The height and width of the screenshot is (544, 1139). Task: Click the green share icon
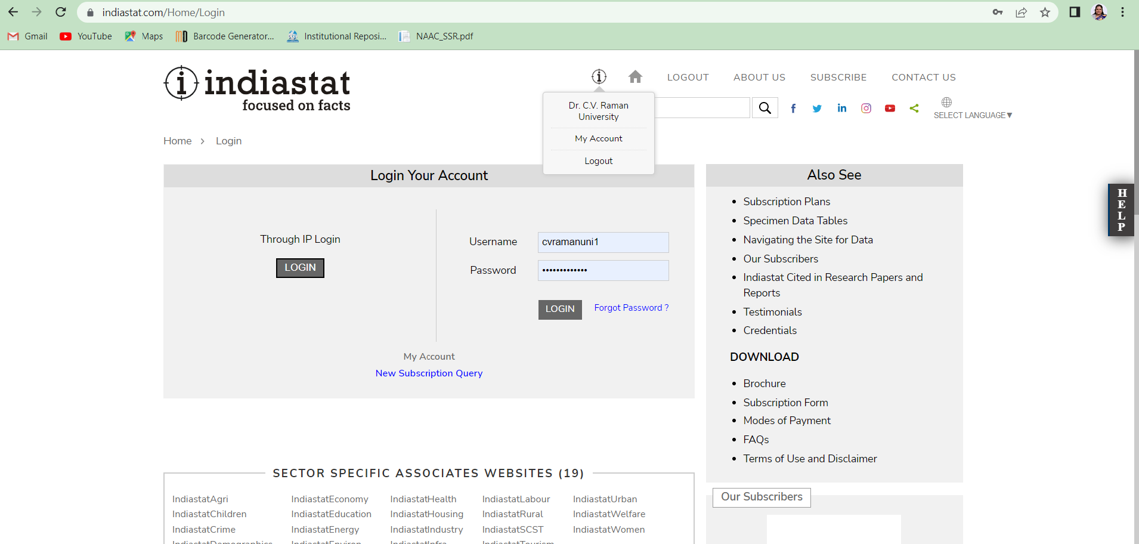tap(914, 108)
